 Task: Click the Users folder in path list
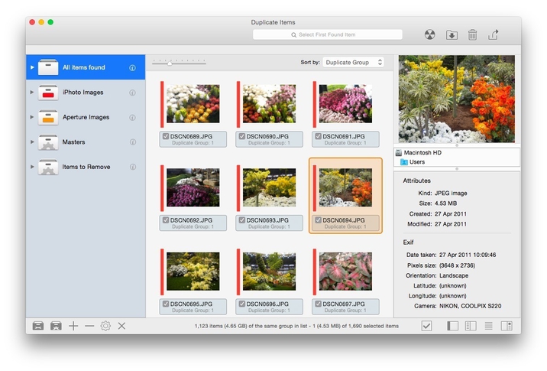(x=416, y=162)
